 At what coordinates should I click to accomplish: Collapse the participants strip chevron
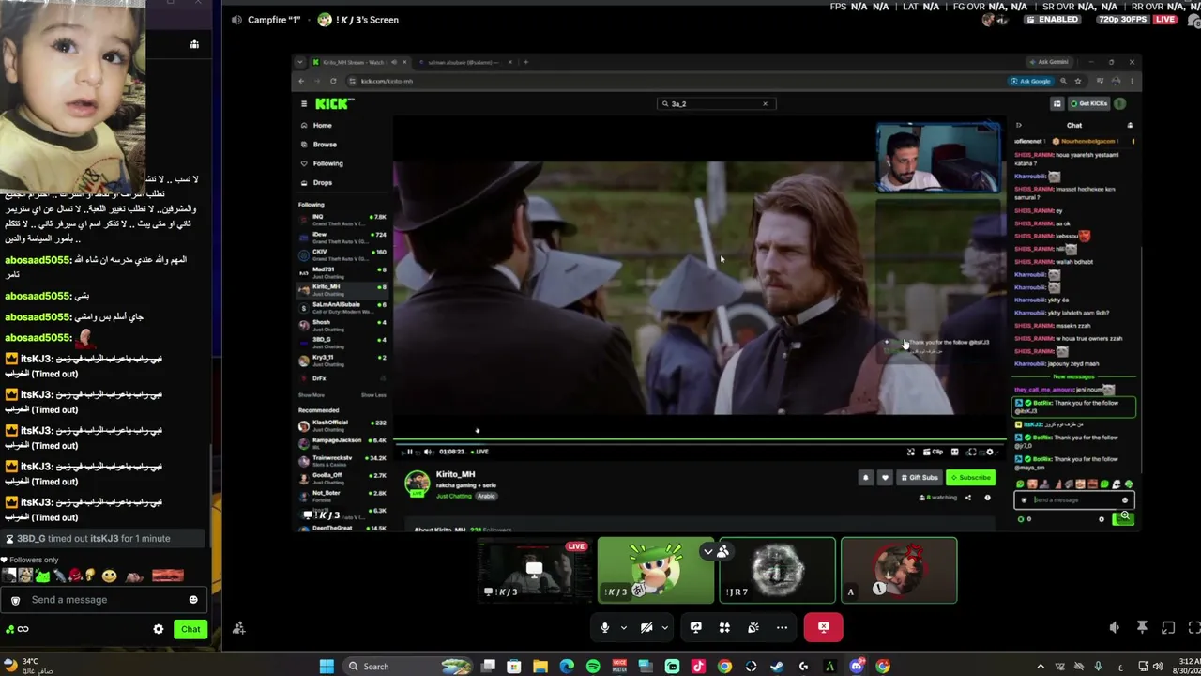708,551
